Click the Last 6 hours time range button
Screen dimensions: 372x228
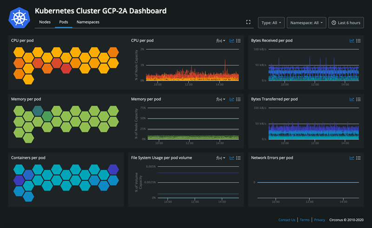click(x=346, y=23)
